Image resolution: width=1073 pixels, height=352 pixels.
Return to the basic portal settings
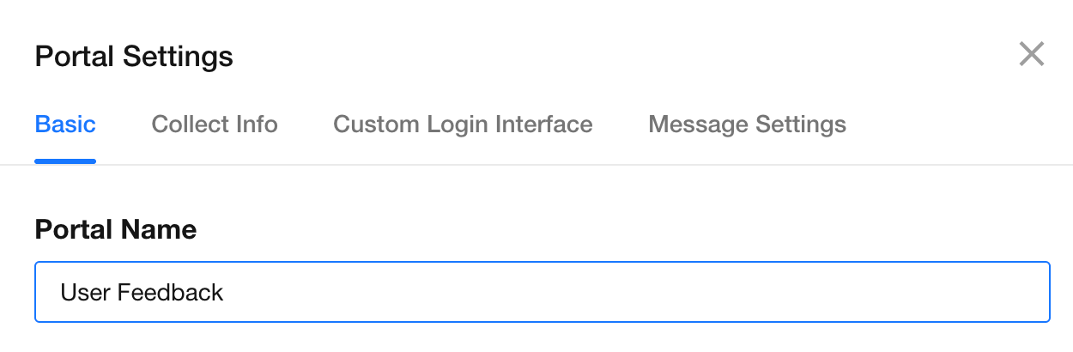coord(65,124)
